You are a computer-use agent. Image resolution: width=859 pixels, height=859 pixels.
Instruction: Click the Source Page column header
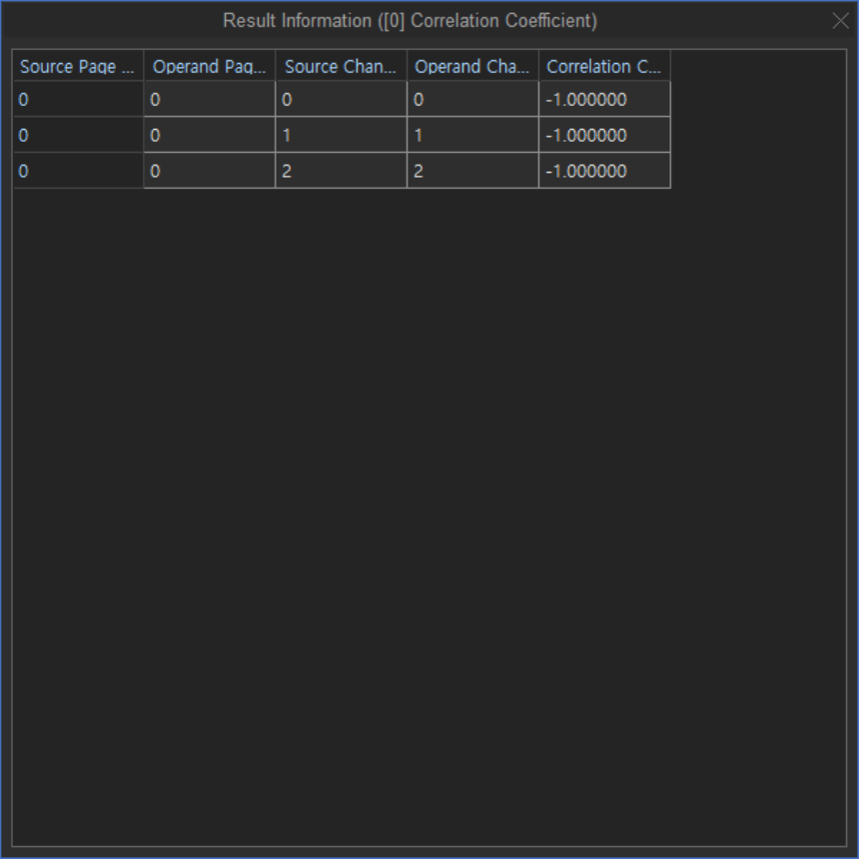(x=78, y=67)
